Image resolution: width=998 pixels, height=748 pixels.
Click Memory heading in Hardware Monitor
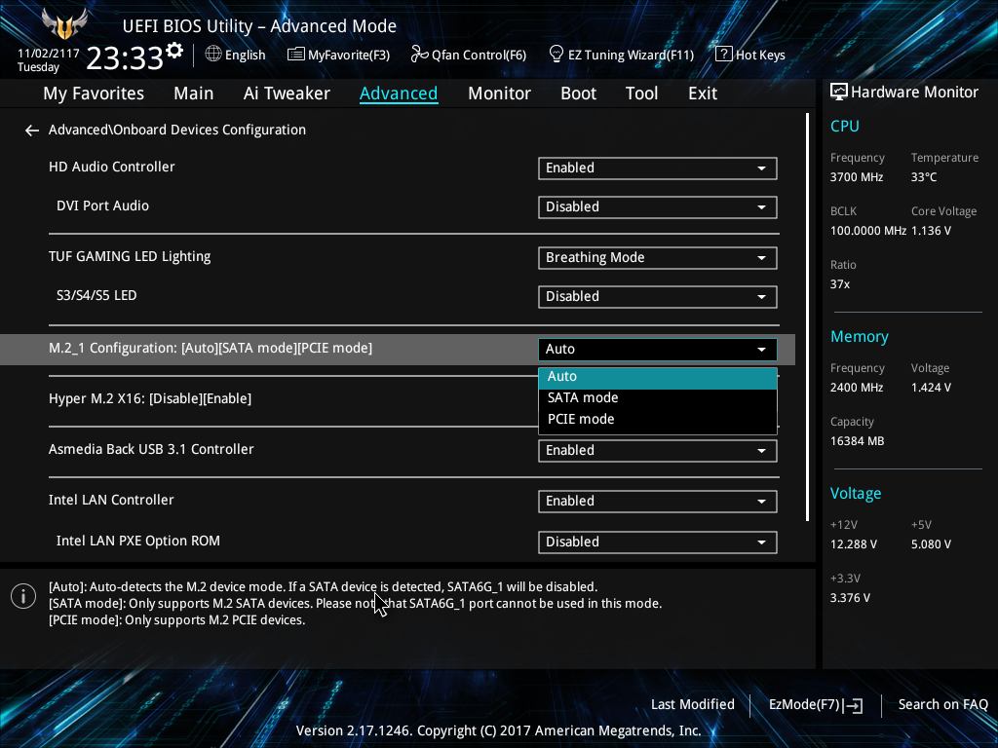860,336
